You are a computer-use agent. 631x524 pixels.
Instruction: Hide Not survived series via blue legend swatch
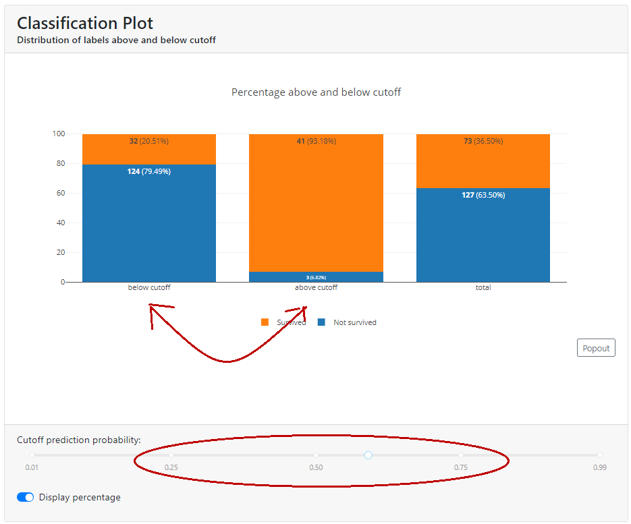pyautogui.click(x=321, y=322)
